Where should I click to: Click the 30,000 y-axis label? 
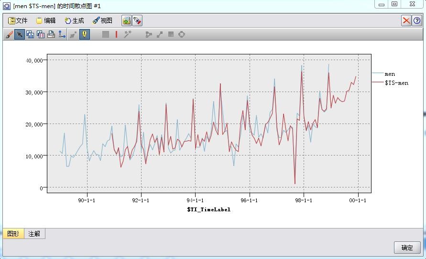[x=34, y=93]
